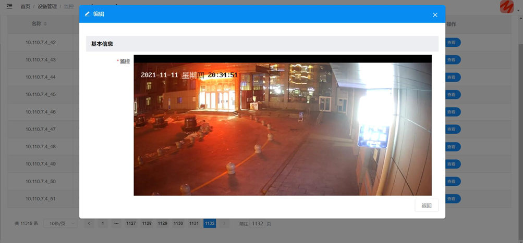This screenshot has height=243, width=523.
Task: Click the hamburger menu collapse icon
Action: click(x=9, y=6)
